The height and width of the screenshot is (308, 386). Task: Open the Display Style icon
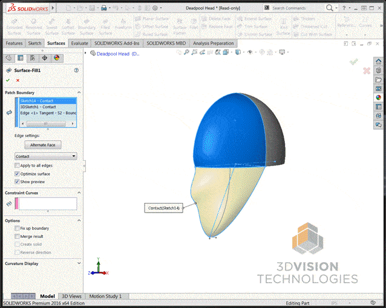[x=238, y=52]
